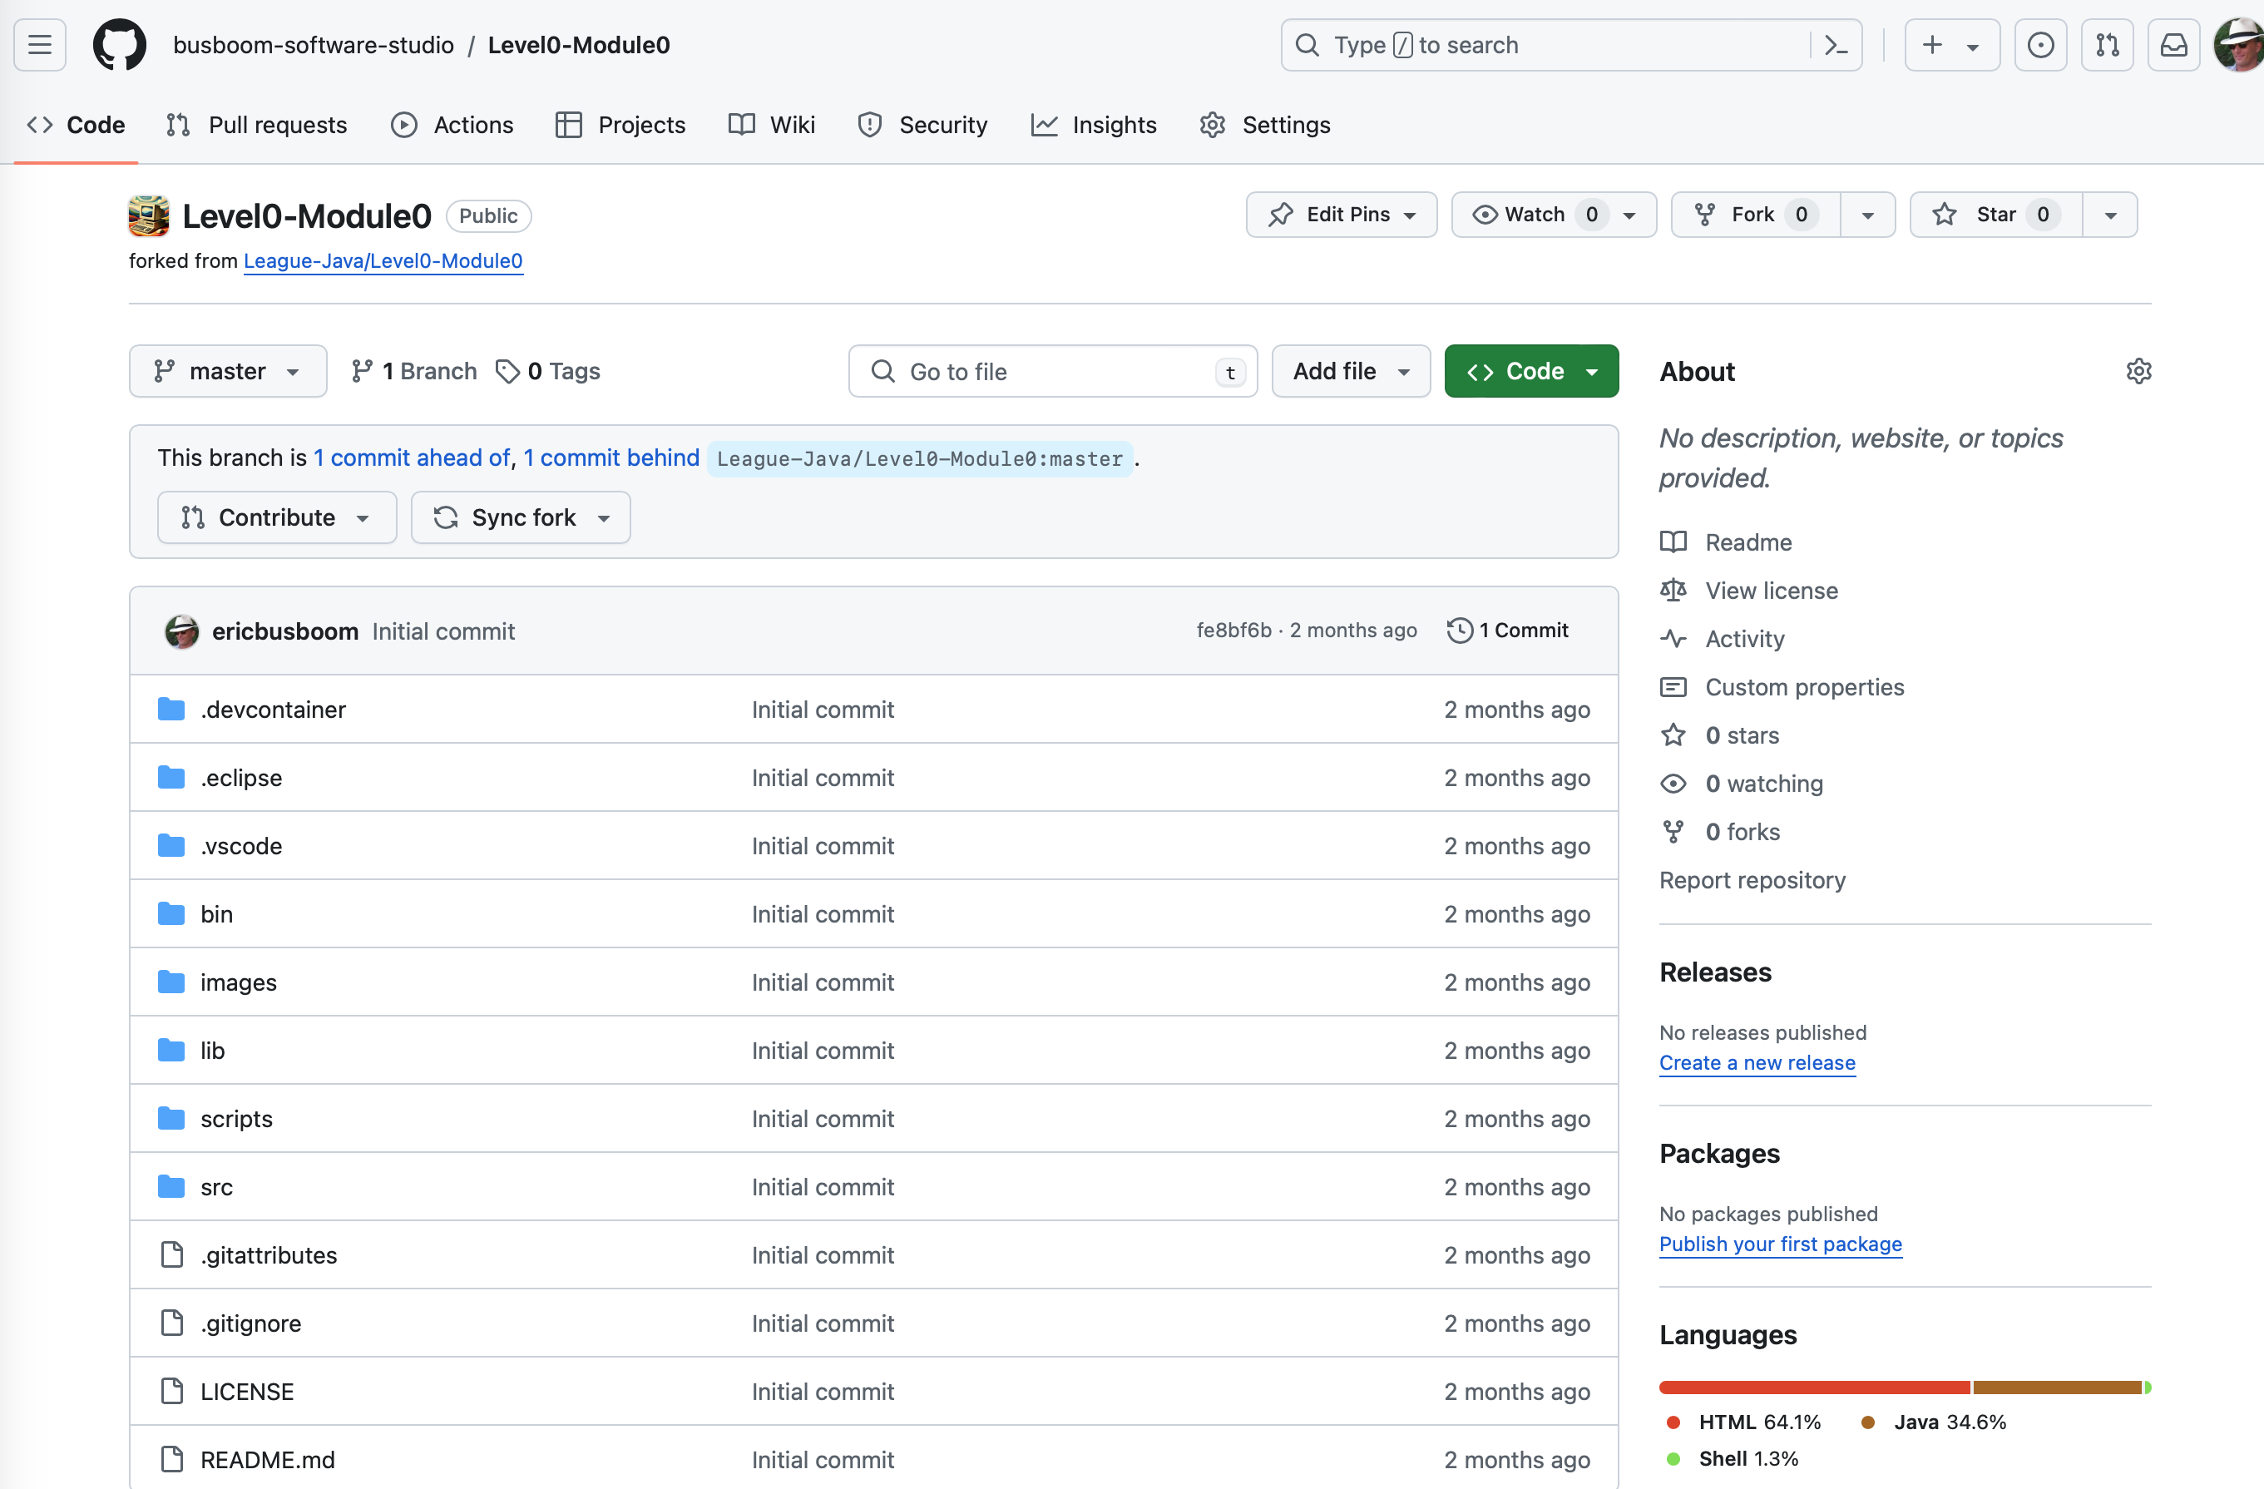Expand the Create new plus dropdown
2264x1489 pixels.
click(1952, 45)
